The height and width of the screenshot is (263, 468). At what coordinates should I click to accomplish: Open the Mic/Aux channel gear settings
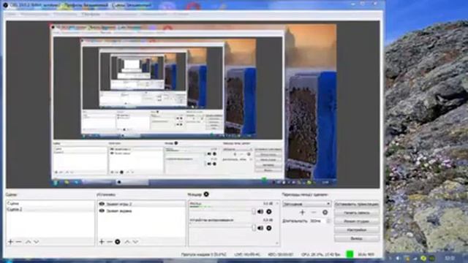click(x=269, y=212)
